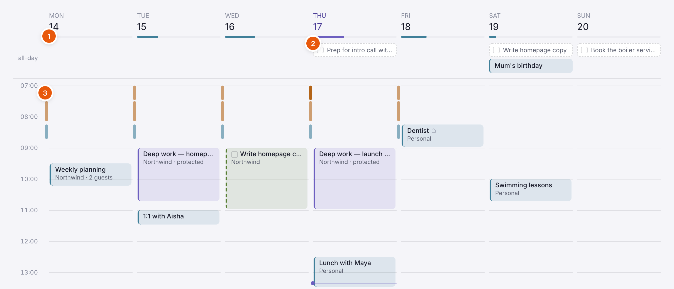Click the 12:00 time label
674x289 pixels.
pos(29,241)
